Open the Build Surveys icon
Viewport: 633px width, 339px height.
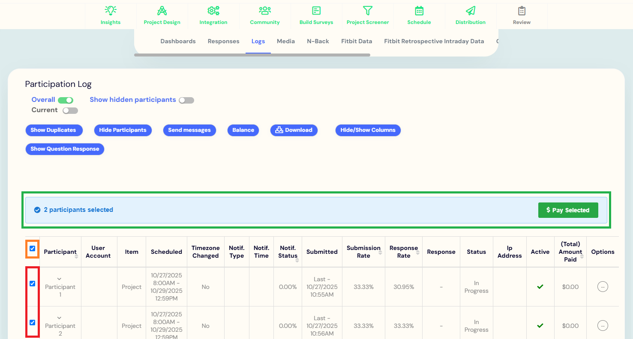316,11
